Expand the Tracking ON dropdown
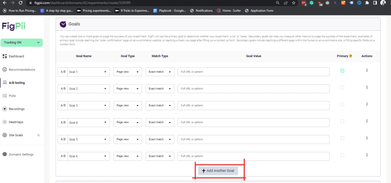Screen dimensions: 391x183 coord(22,43)
